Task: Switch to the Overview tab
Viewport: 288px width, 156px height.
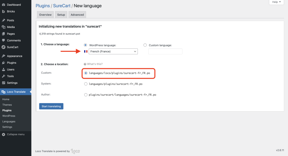Action: [45, 15]
